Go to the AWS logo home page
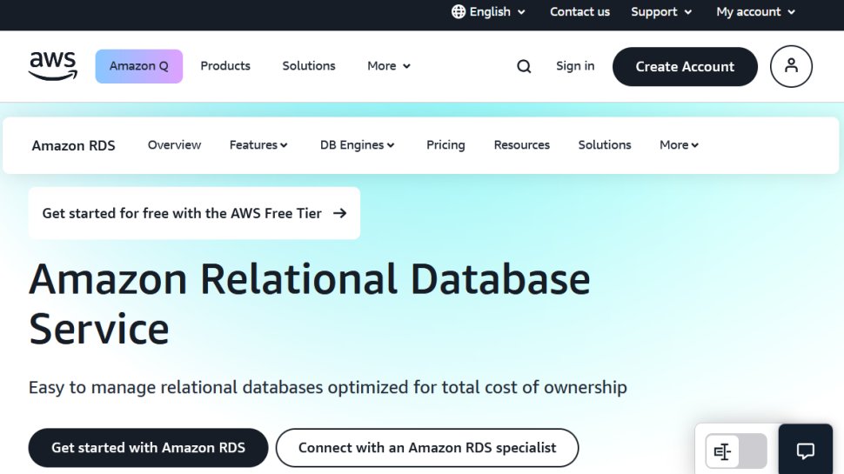844x474 pixels. (x=53, y=66)
